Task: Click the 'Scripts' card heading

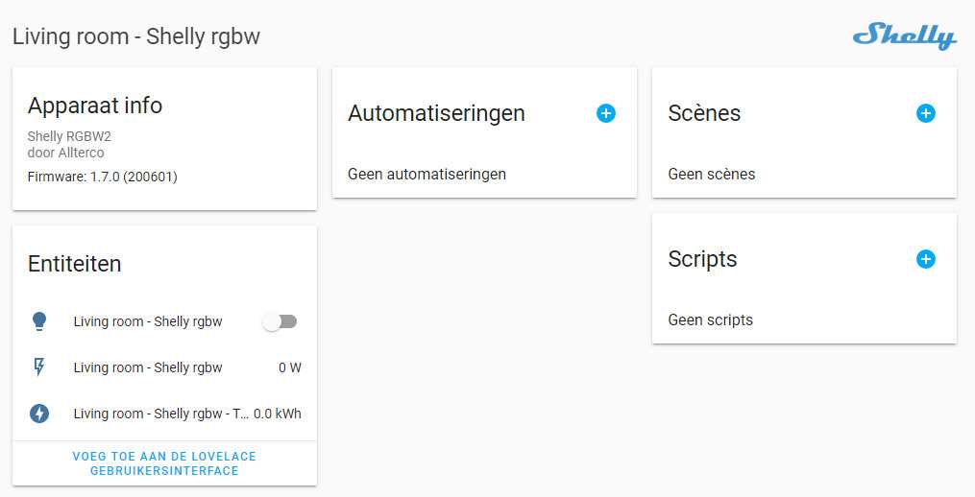Action: pos(702,259)
